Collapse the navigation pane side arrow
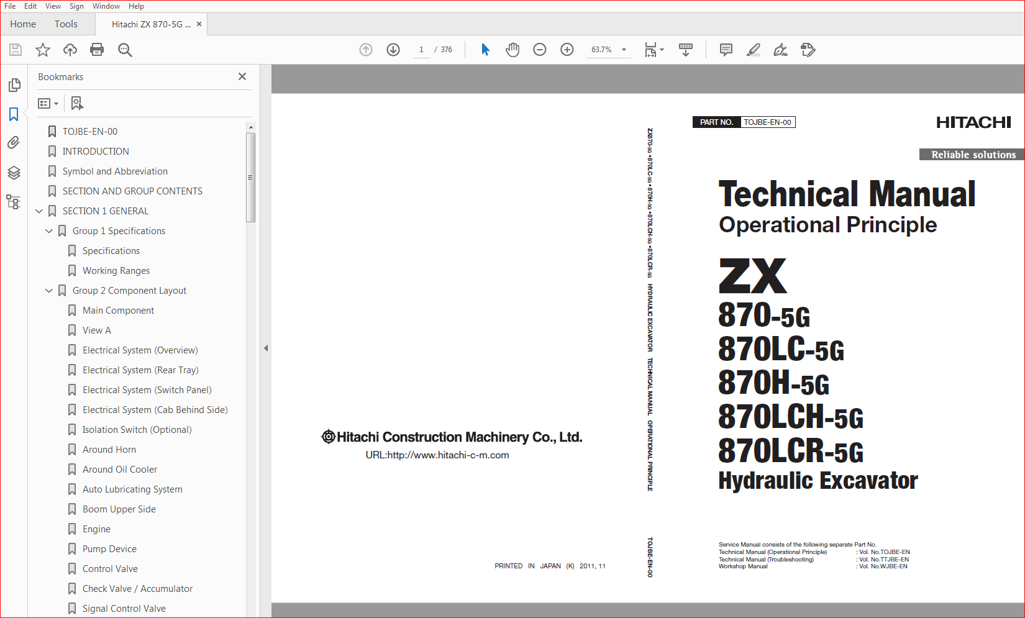Screen dimensions: 1025x618 [266, 348]
